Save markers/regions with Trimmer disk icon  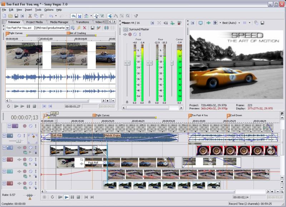pos(93,28)
